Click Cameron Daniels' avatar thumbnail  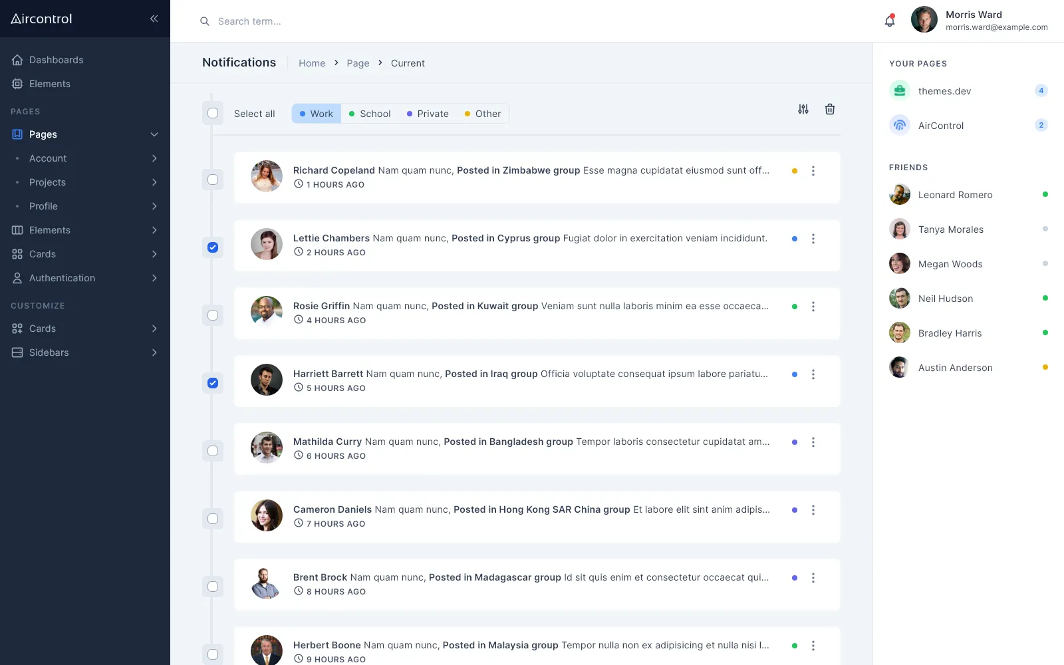coord(267,515)
